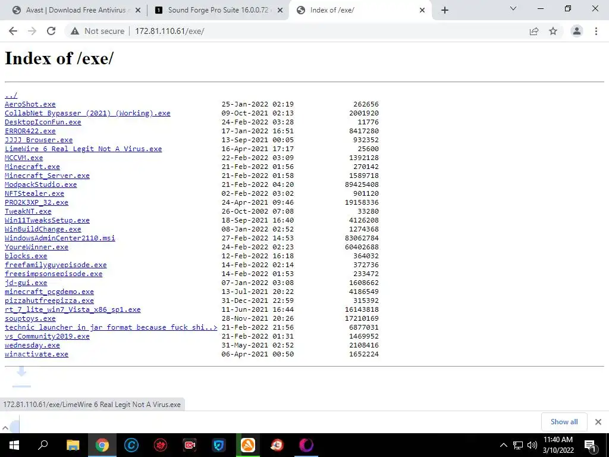The height and width of the screenshot is (457, 609).
Task: Download Minecraft.exe file
Action: point(32,167)
